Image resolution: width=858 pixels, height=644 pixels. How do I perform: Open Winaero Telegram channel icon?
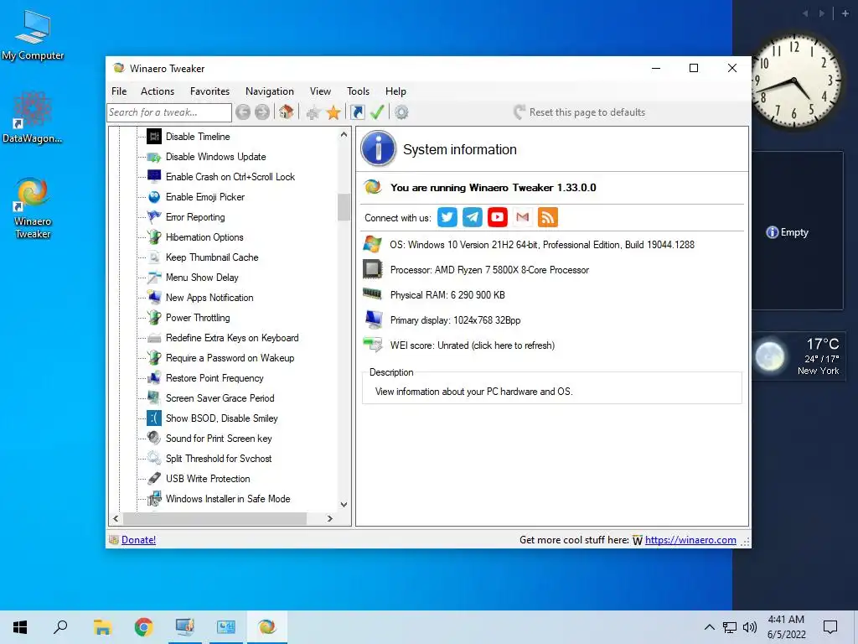pyautogui.click(x=473, y=217)
